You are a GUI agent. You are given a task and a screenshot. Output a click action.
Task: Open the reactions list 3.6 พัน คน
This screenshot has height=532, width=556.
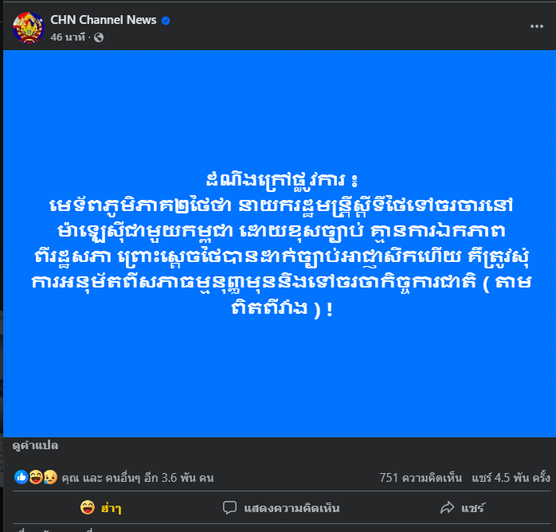pyautogui.click(x=138, y=478)
